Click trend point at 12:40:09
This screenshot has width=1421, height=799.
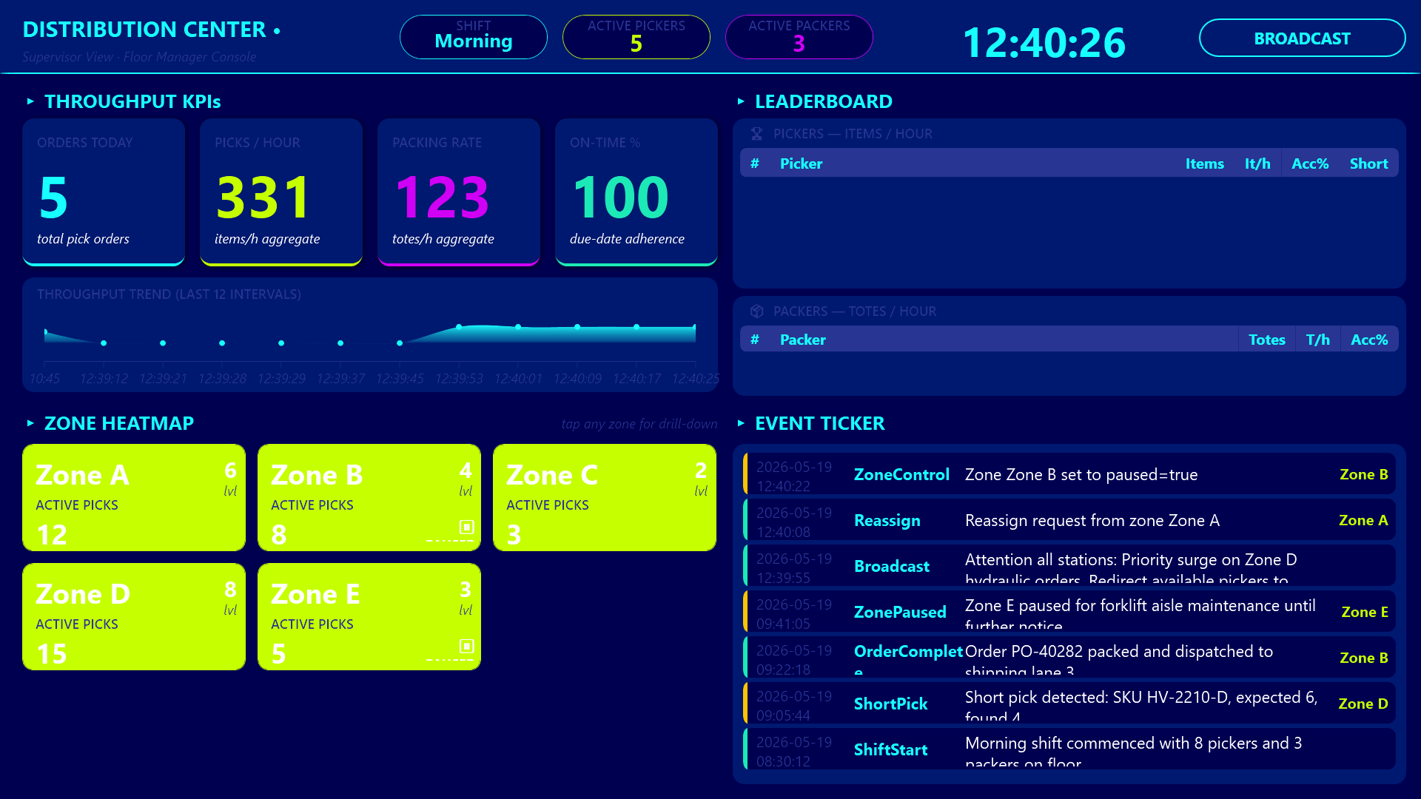[x=577, y=326]
